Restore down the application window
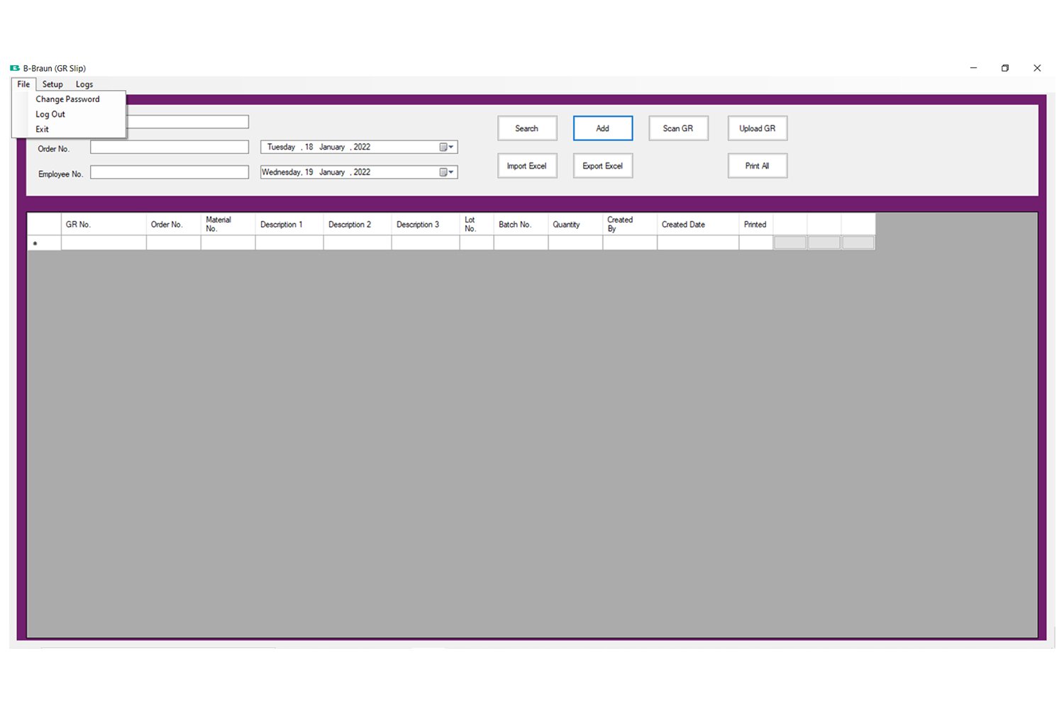This screenshot has width=1064, height=709. [x=1005, y=68]
